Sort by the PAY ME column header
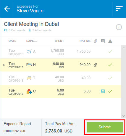 (85, 41)
